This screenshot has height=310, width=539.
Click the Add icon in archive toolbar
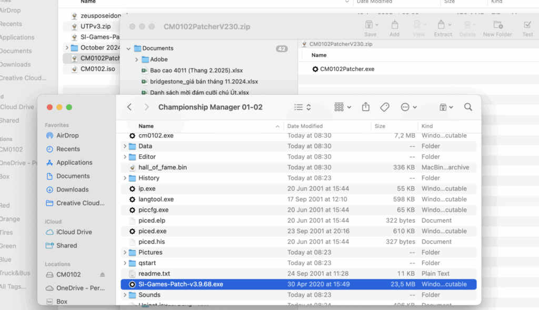point(394,28)
